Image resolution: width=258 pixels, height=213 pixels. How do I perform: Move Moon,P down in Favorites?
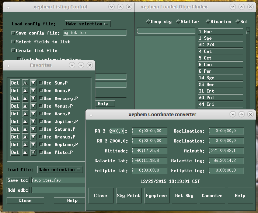[x=33, y=90]
